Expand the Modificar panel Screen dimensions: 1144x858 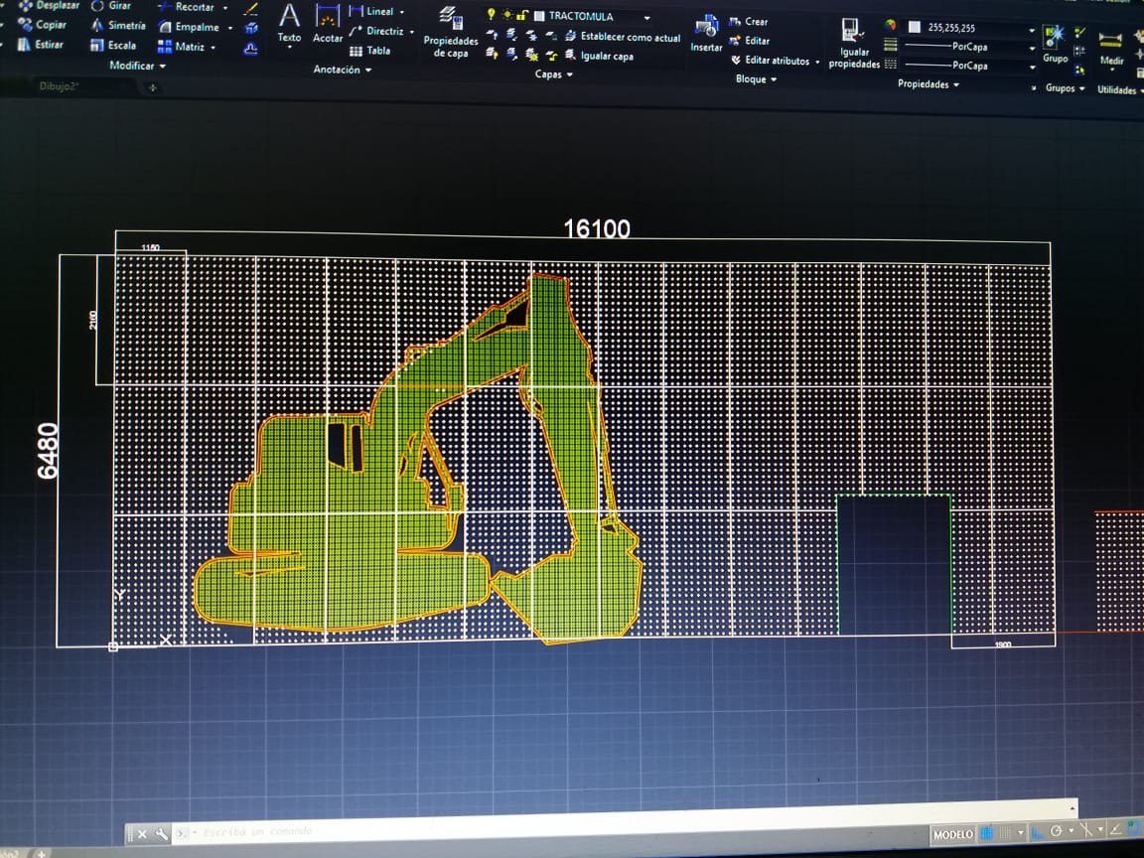(x=137, y=66)
